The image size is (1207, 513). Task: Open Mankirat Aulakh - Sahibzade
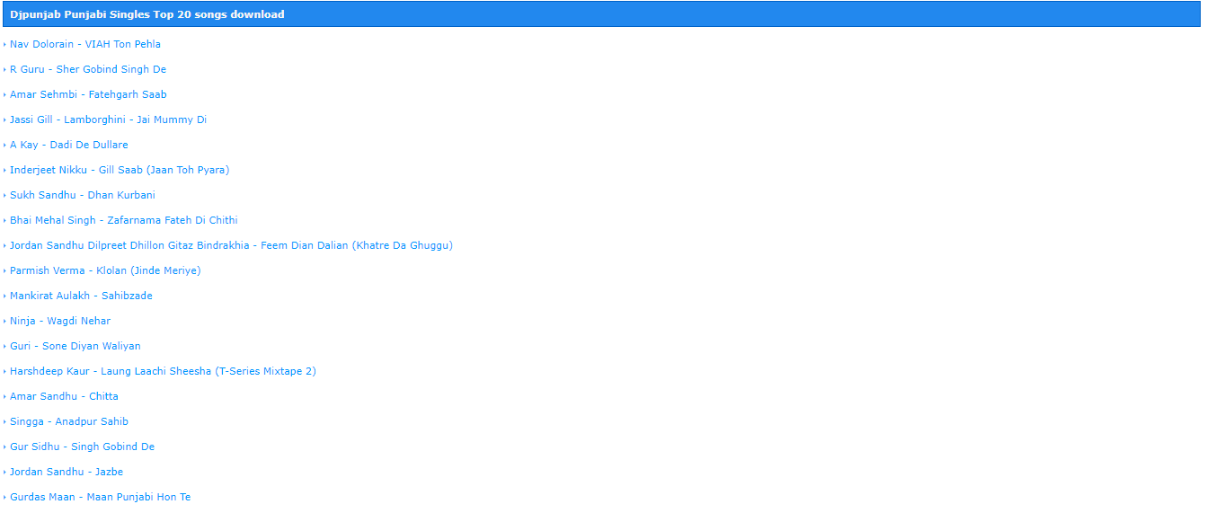81,296
